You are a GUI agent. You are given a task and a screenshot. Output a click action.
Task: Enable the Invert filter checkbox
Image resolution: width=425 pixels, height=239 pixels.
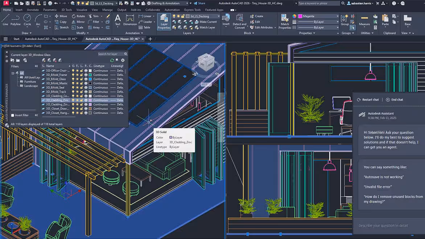(13, 116)
